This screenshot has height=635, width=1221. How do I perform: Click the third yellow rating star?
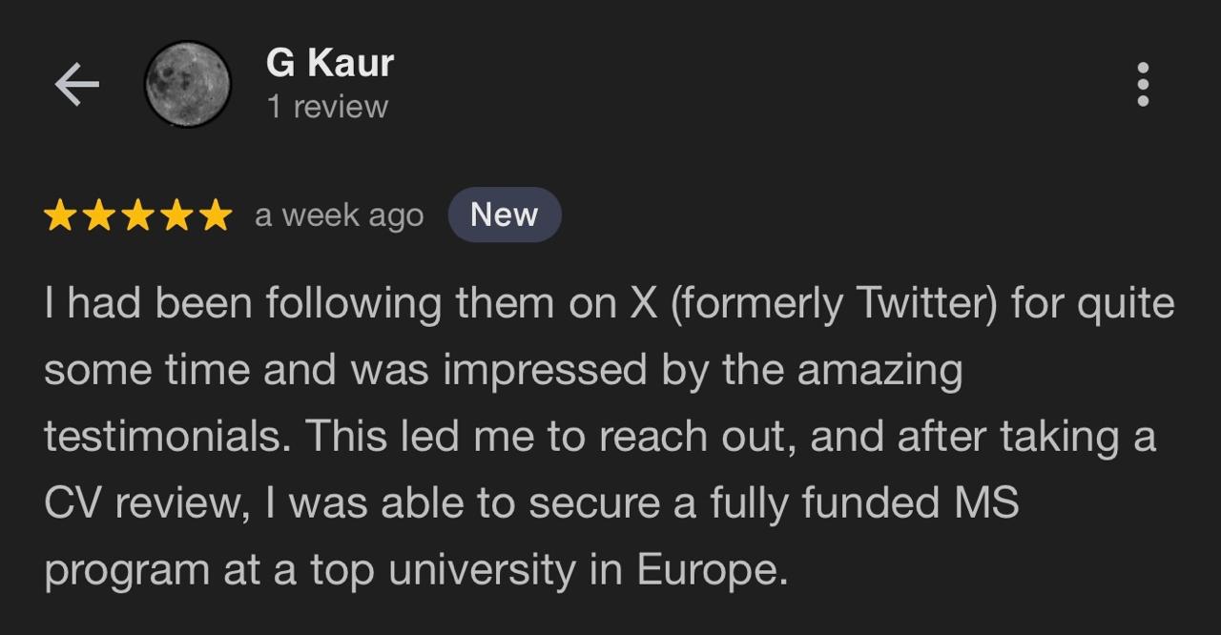click(x=138, y=215)
